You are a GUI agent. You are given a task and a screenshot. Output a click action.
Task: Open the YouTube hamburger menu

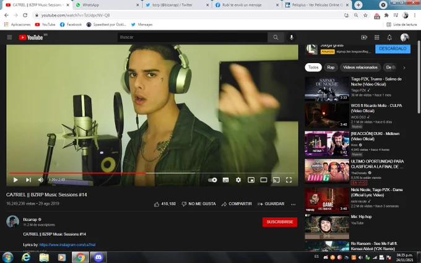(x=9, y=37)
